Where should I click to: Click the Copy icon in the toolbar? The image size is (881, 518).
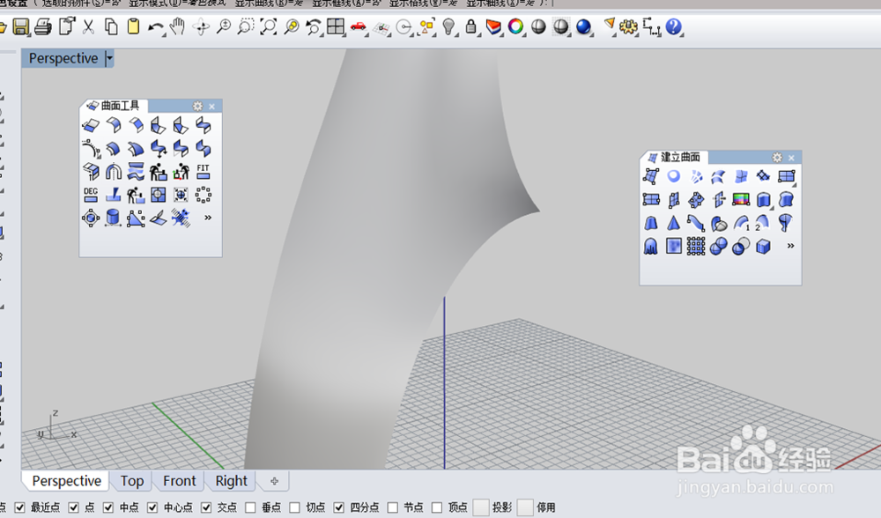(x=111, y=26)
